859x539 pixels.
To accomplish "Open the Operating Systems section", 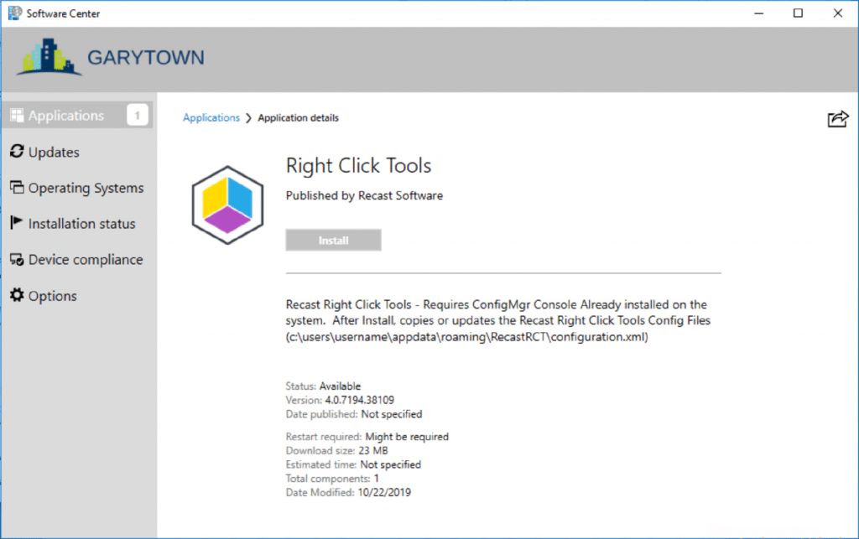I will 86,188.
